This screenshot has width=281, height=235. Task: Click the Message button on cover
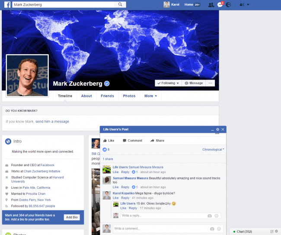coord(194,83)
